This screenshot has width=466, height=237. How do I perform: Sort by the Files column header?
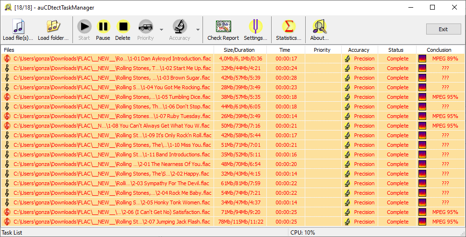pos(108,50)
